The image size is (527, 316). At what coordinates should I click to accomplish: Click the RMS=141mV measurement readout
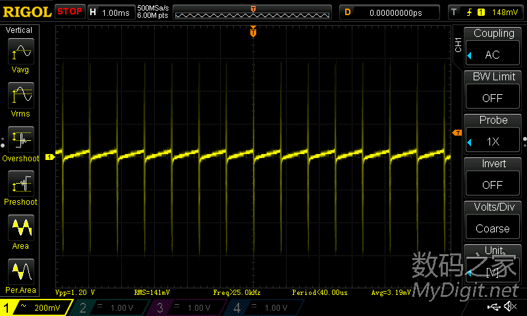[x=152, y=292]
